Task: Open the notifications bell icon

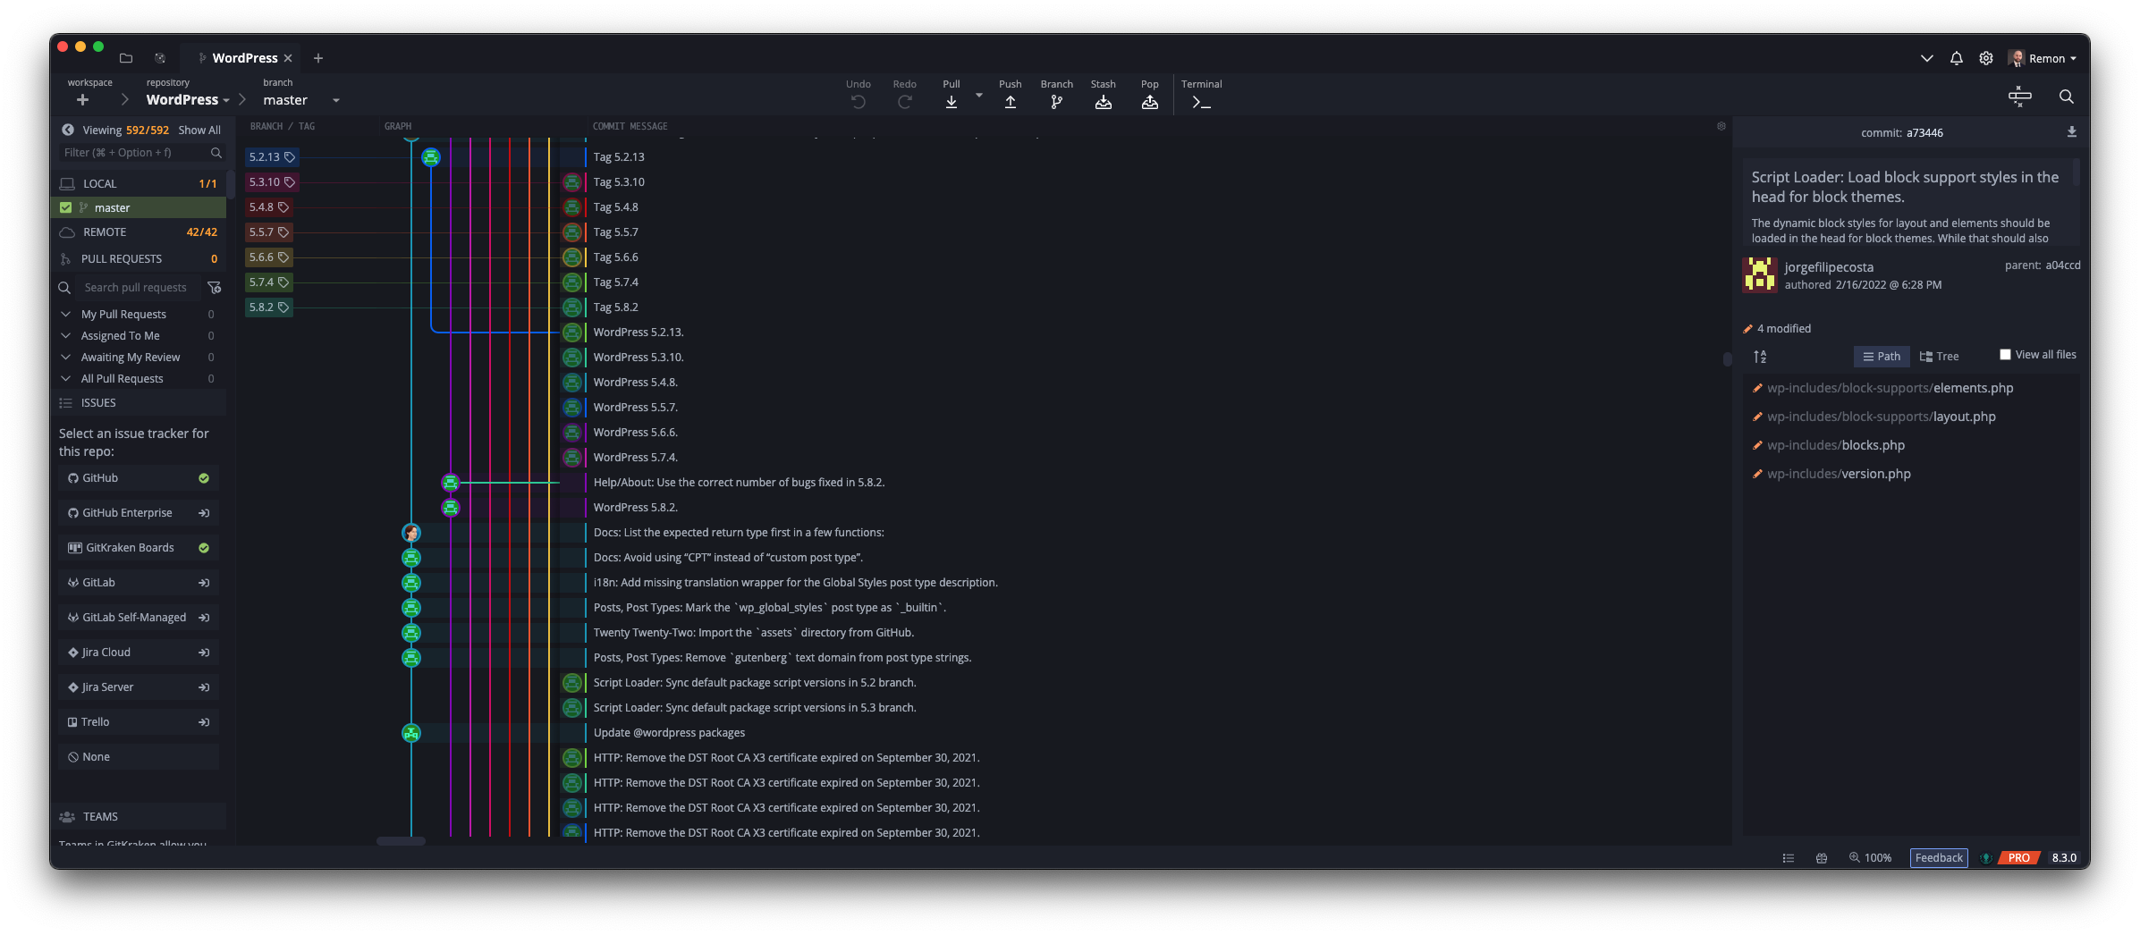Action: 1956,58
